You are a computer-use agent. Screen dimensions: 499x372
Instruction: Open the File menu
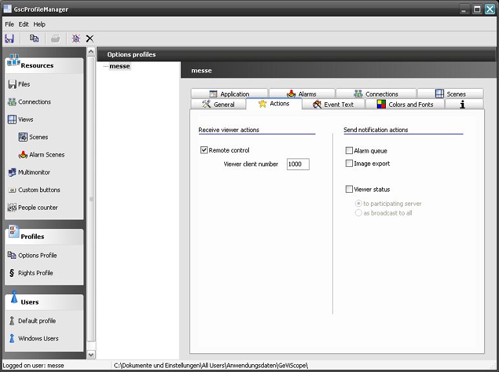(9, 24)
